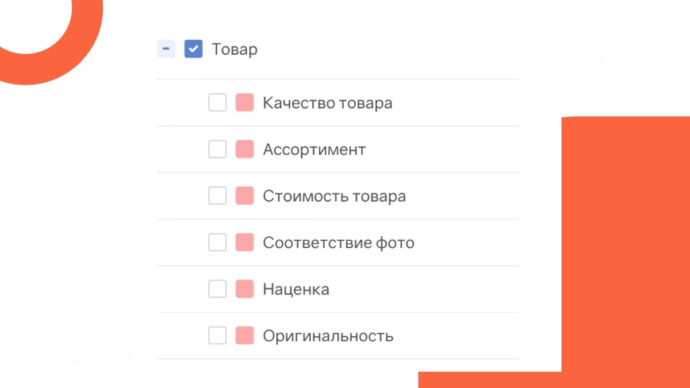Click the Оригинальность label text
The height and width of the screenshot is (388, 690).
328,335
